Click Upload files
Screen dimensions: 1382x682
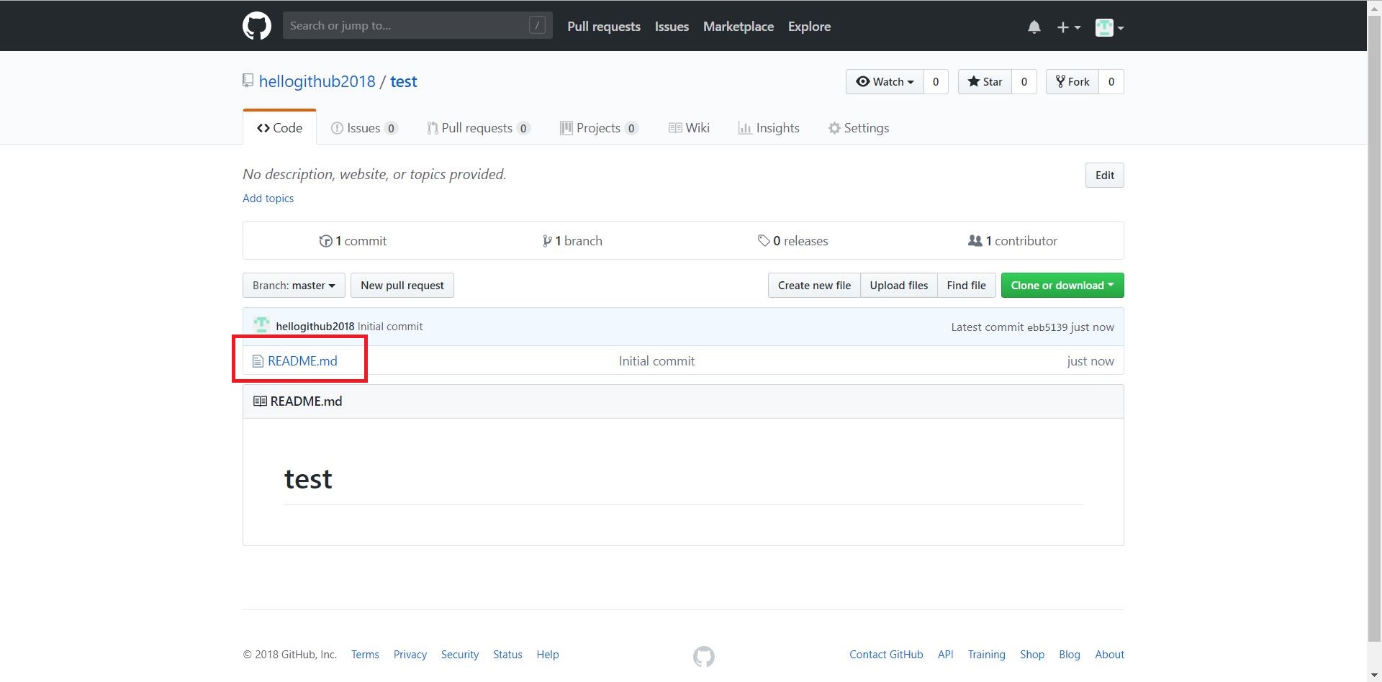(898, 286)
